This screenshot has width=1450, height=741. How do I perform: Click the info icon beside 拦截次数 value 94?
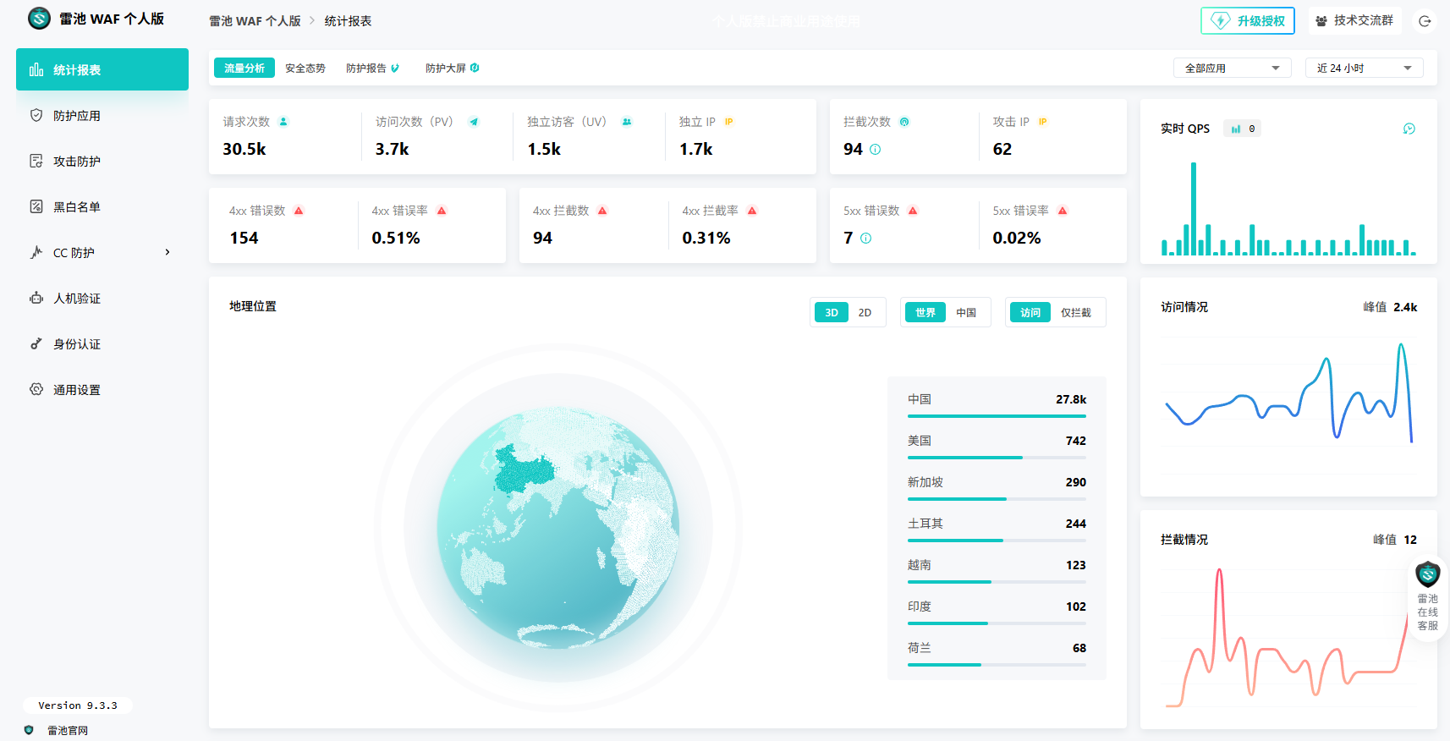pyautogui.click(x=875, y=150)
